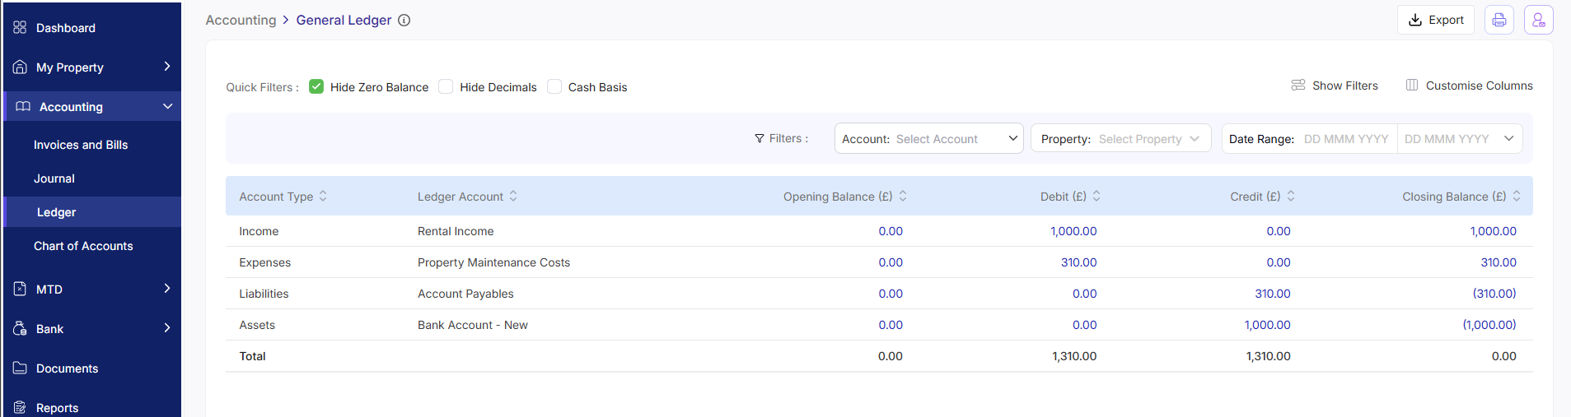The height and width of the screenshot is (417, 1571).
Task: Enable the Cash Basis checkbox
Action: pyautogui.click(x=554, y=86)
